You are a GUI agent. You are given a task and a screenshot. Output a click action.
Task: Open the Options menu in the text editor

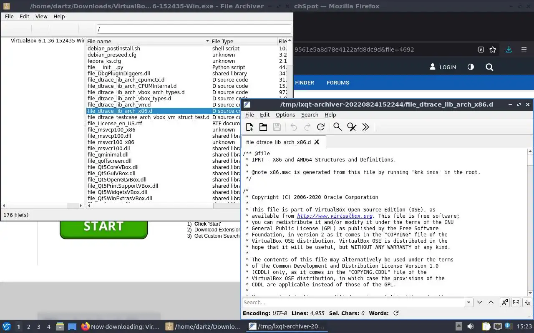(x=285, y=115)
